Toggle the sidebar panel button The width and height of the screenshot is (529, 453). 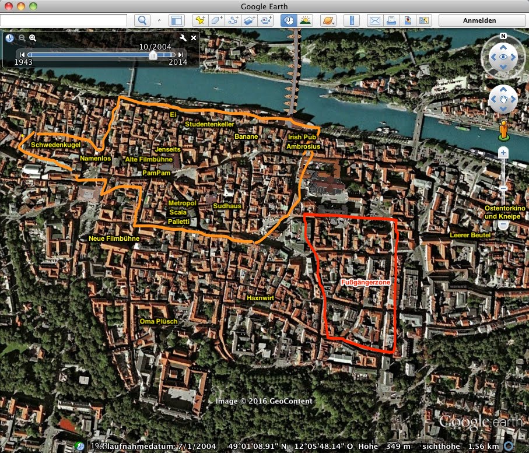point(177,20)
